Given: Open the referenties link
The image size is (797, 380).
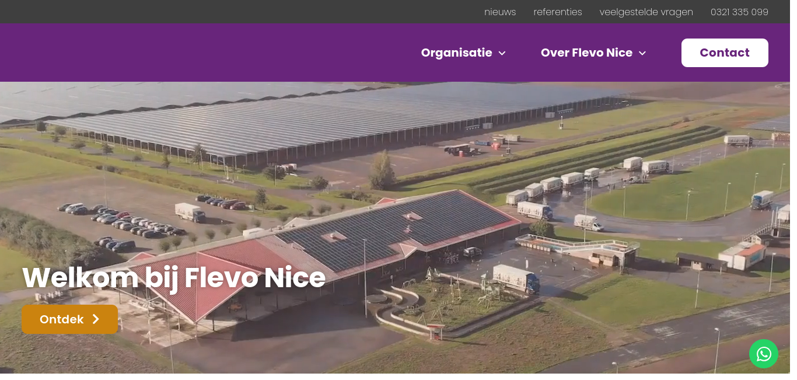Looking at the screenshot, I should point(558,12).
